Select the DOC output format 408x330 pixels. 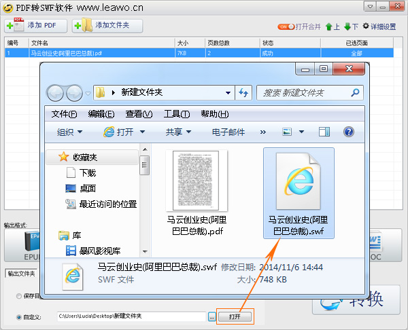(386, 246)
